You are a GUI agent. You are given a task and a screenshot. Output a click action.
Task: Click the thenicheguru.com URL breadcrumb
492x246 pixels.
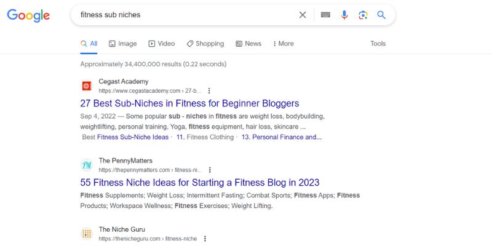click(x=148, y=239)
